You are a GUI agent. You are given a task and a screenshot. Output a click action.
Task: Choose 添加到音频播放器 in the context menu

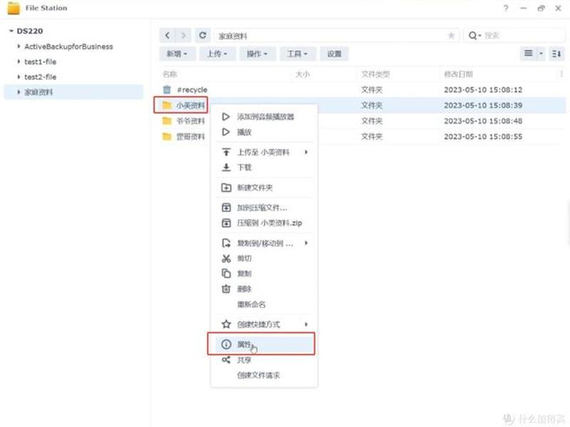265,117
